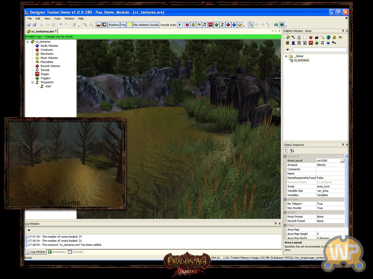
Task: Collapse the zz_testarea tree root node
Action: pos(28,42)
